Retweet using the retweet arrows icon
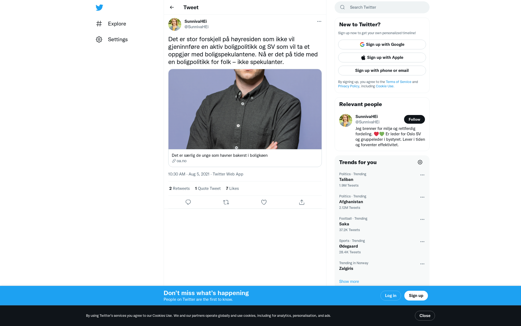The image size is (521, 326). pyautogui.click(x=226, y=202)
